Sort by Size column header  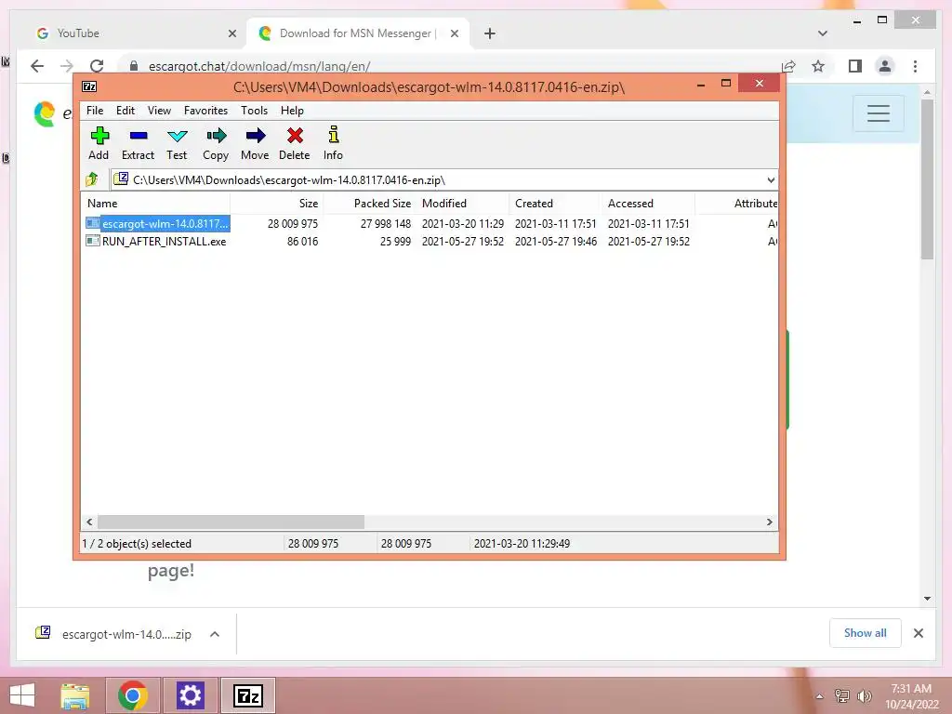[277, 204]
